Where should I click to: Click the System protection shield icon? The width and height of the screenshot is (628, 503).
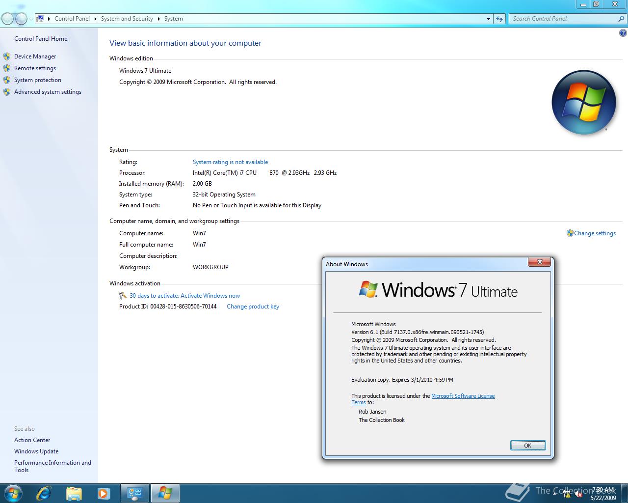pos(7,80)
